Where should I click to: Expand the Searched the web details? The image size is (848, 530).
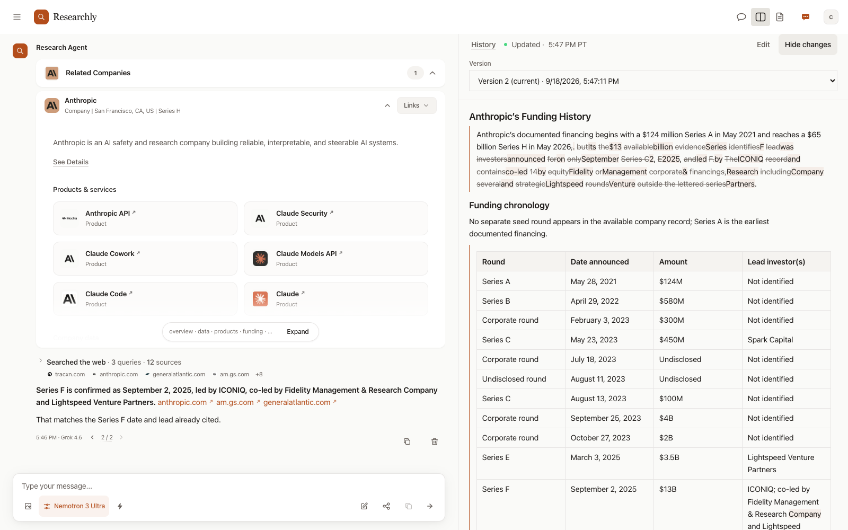[40, 361]
